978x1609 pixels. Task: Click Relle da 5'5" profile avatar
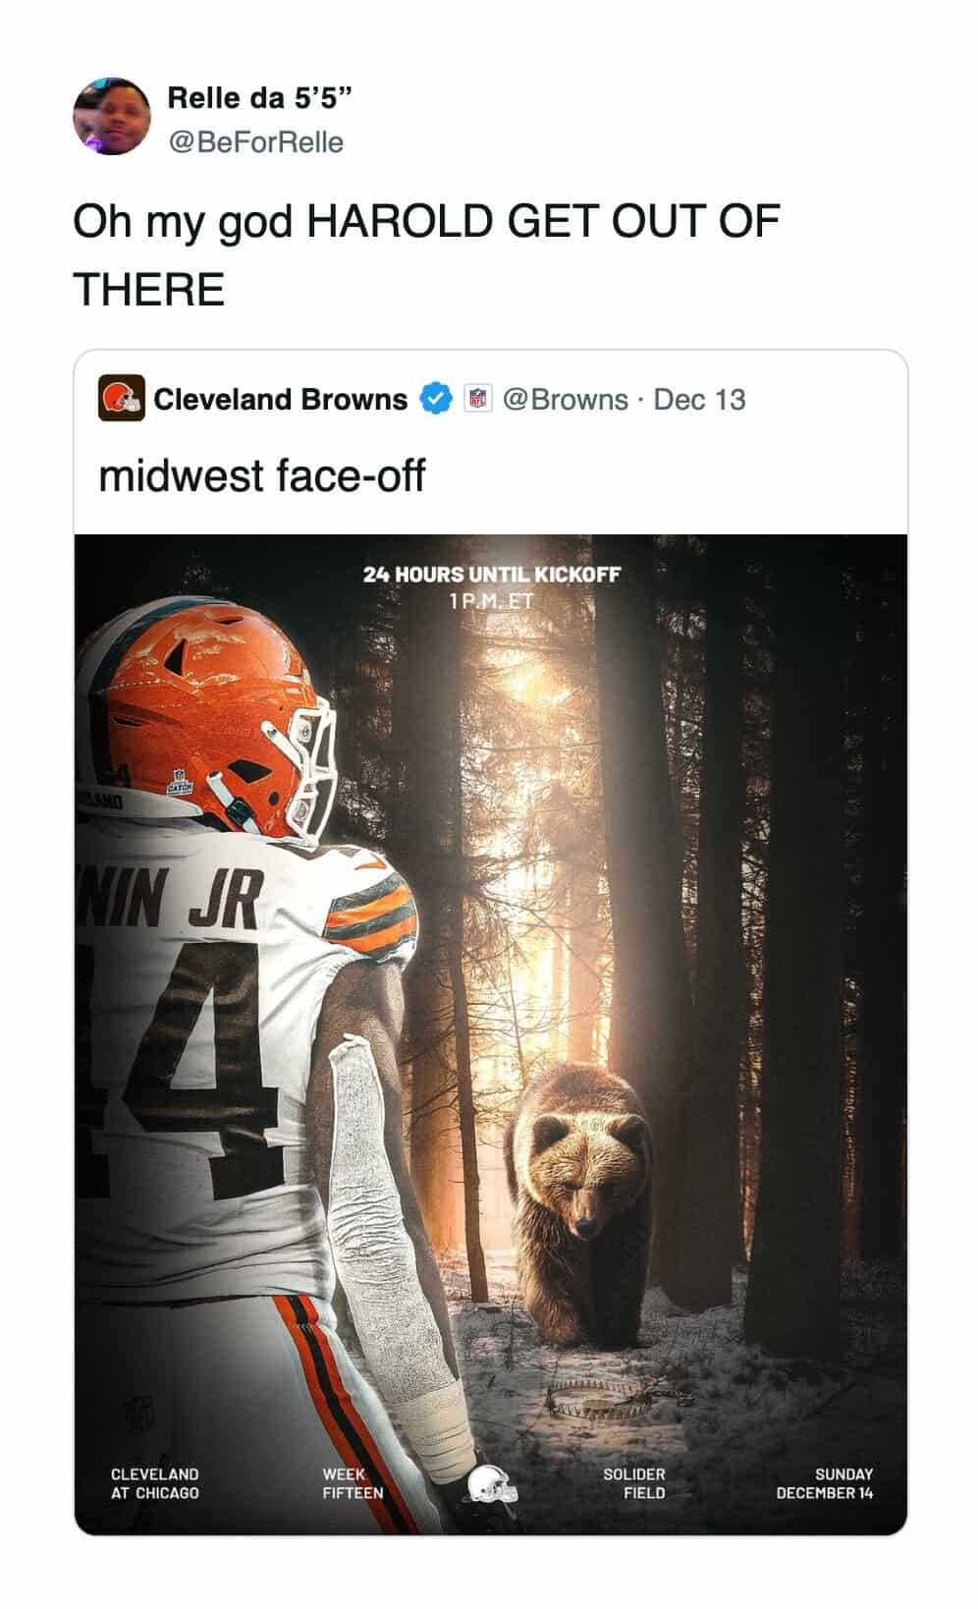pyautogui.click(x=111, y=117)
